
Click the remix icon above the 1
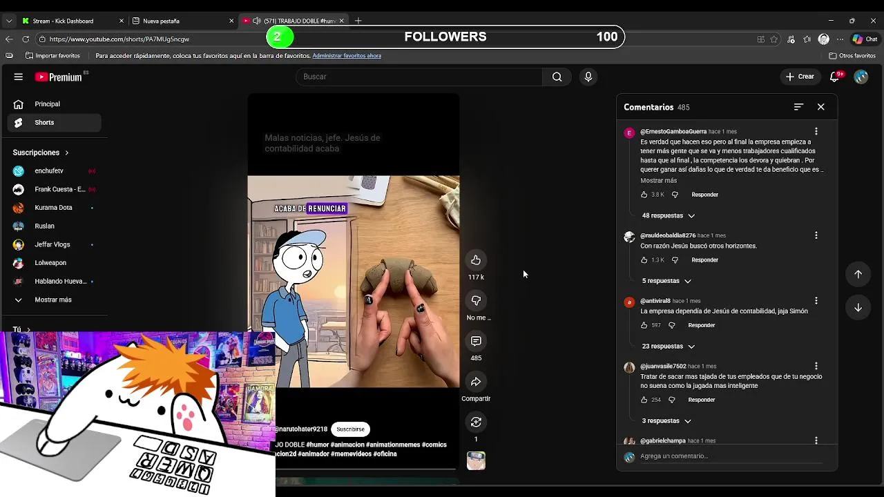(476, 422)
